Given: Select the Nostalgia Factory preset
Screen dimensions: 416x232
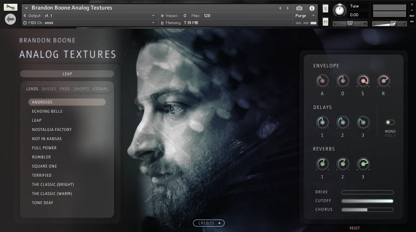Looking at the screenshot, I should tap(52, 130).
